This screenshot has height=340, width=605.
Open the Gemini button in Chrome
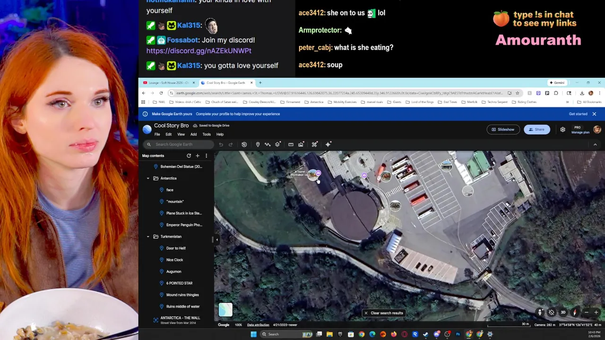coord(557,83)
